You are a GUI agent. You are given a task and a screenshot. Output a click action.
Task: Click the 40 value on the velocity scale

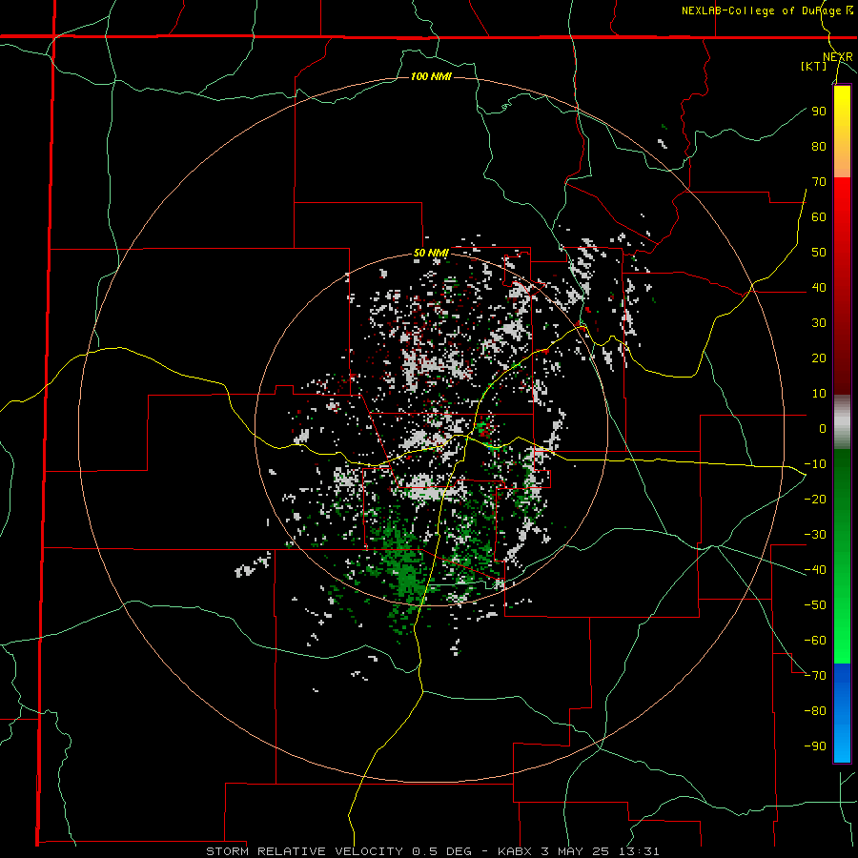coord(819,287)
